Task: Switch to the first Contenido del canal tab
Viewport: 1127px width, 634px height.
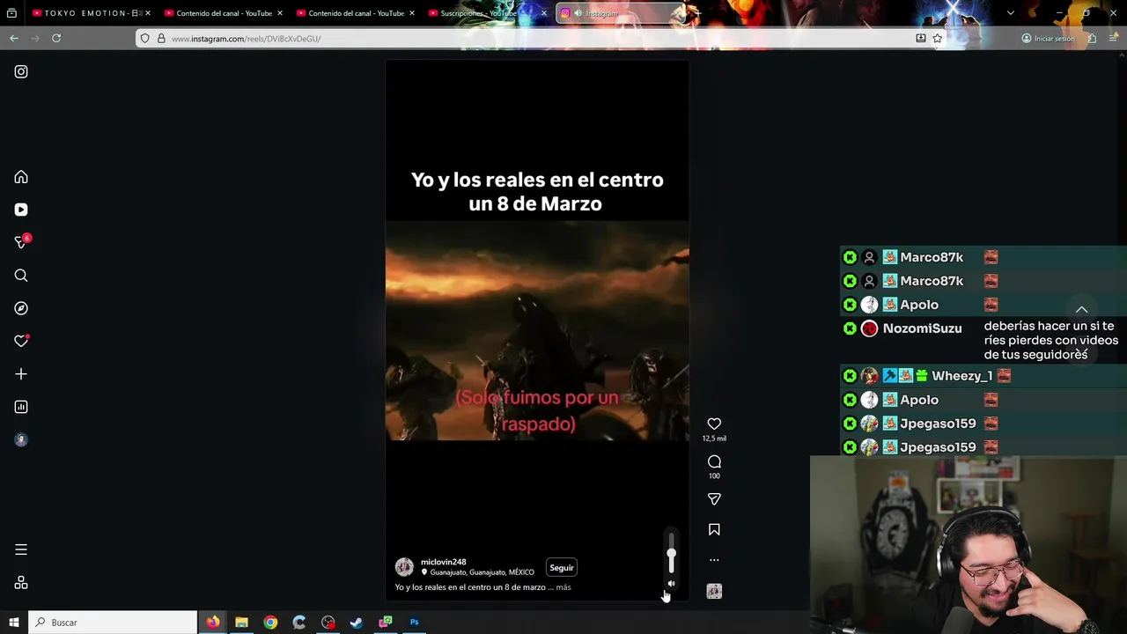Action: click(x=224, y=13)
